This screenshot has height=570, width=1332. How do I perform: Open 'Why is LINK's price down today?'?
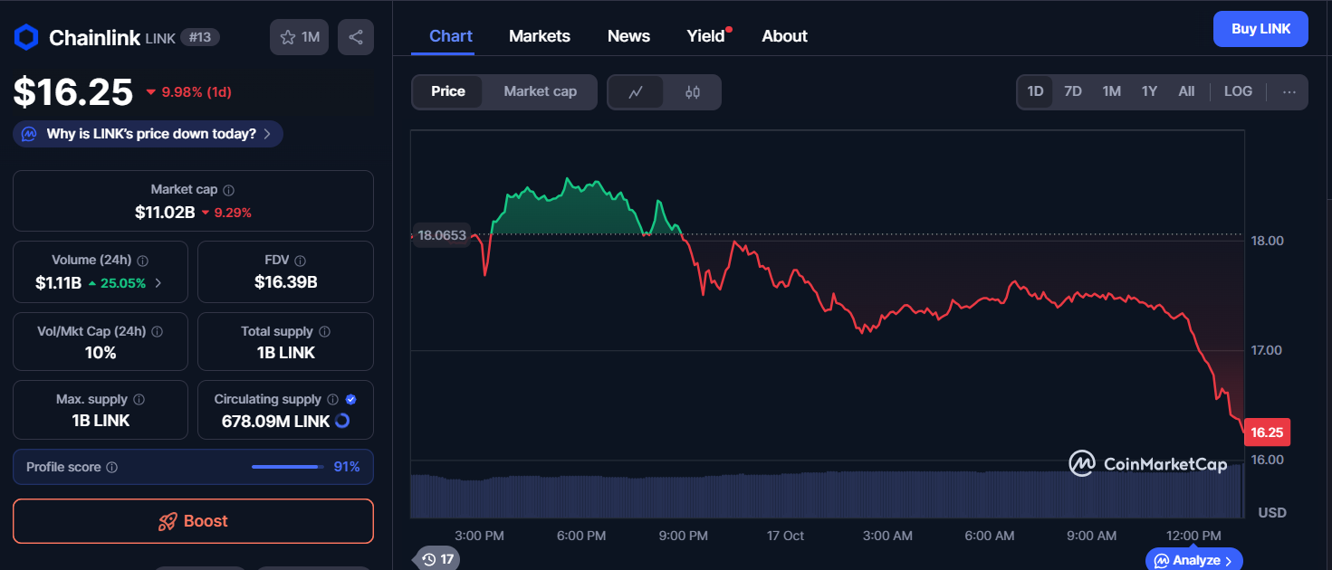[147, 133]
